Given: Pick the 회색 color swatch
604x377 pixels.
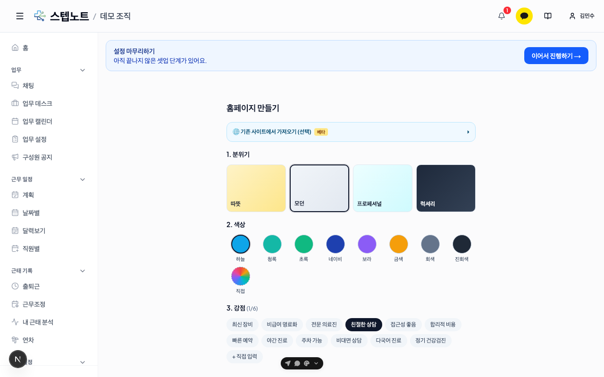Looking at the screenshot, I should [x=430, y=244].
